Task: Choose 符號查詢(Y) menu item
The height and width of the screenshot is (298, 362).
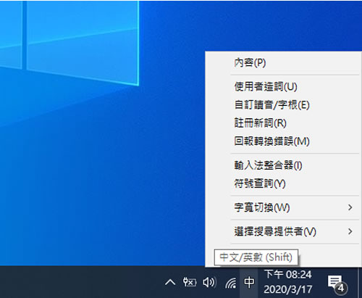Action: pos(283,183)
